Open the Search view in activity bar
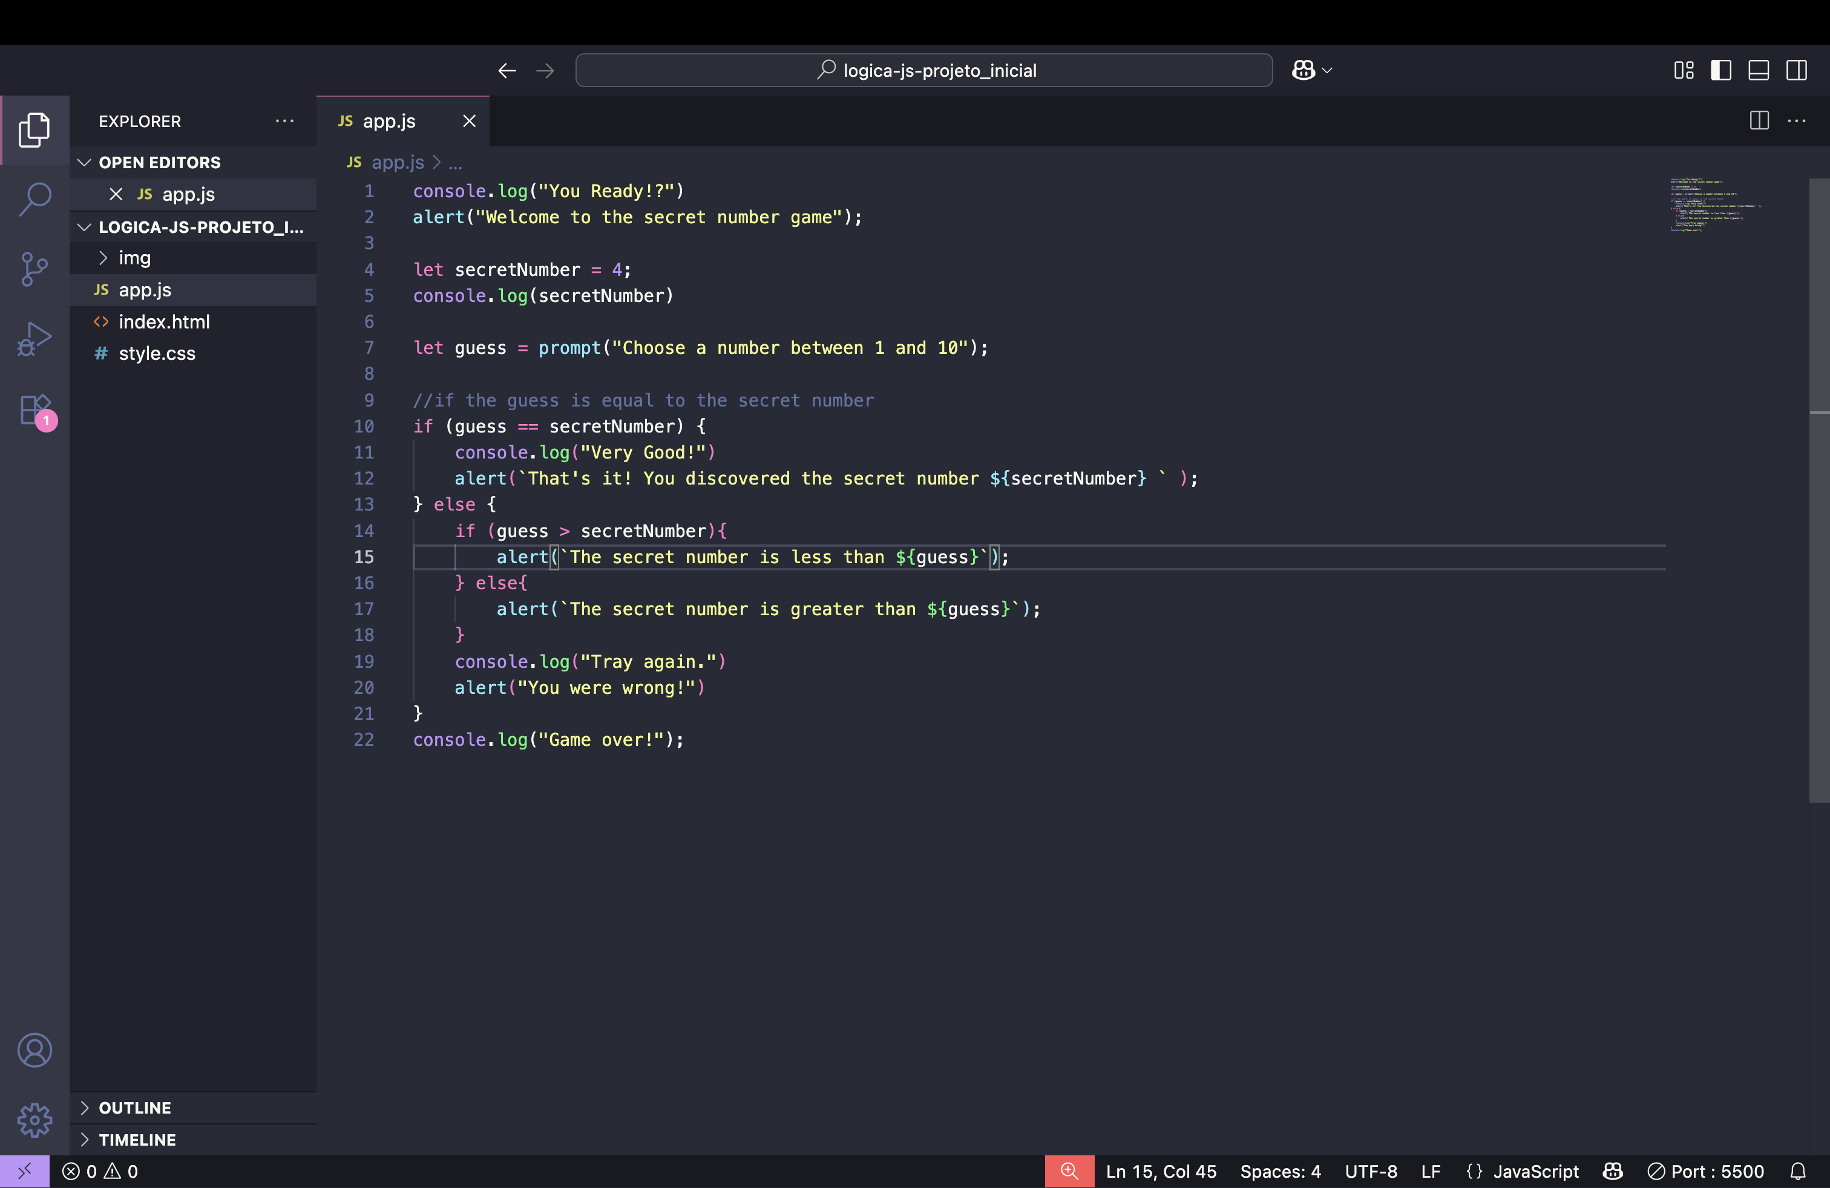 (x=34, y=198)
